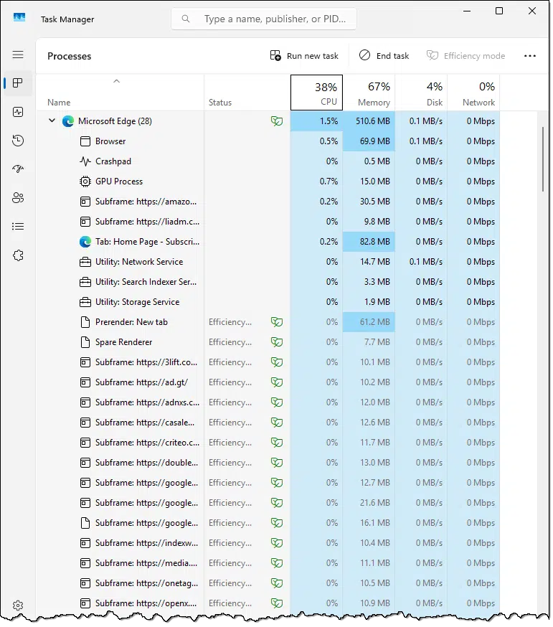Click 0.7% CPU value of GPU Process
This screenshot has height=627, width=553.
click(x=329, y=181)
